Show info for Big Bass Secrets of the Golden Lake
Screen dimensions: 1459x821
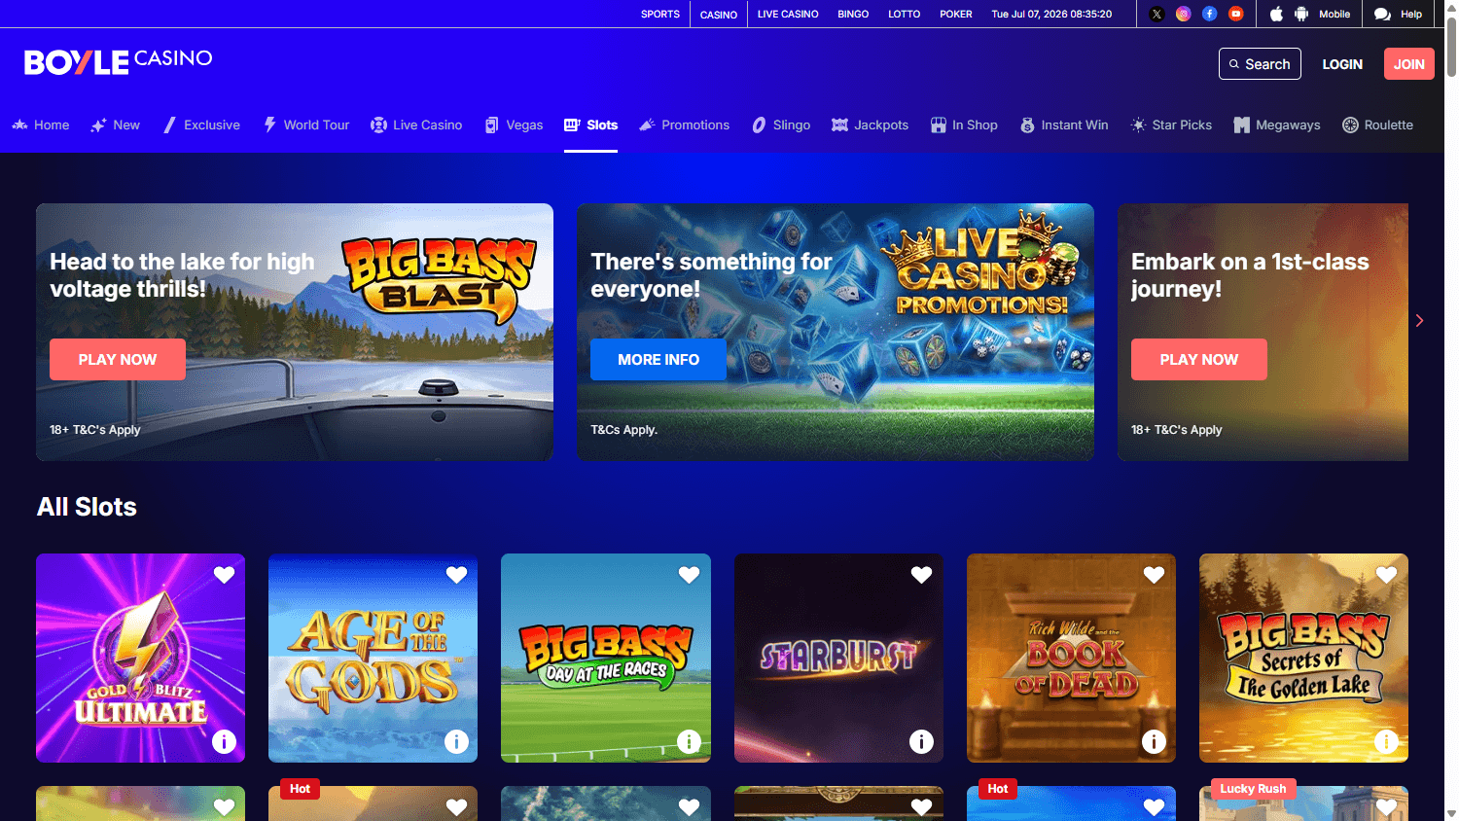tap(1386, 741)
